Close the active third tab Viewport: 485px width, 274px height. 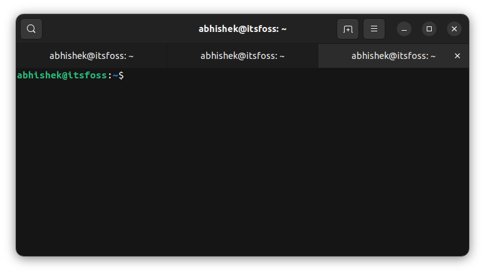tap(457, 56)
